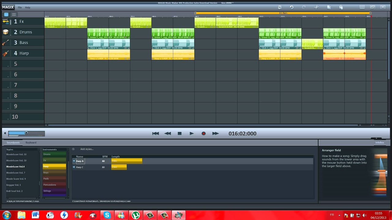Click Rewind to start button
Viewport: 392px width, 220px height.
coord(156,134)
